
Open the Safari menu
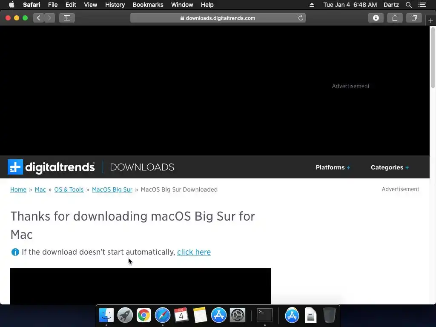[32, 5]
